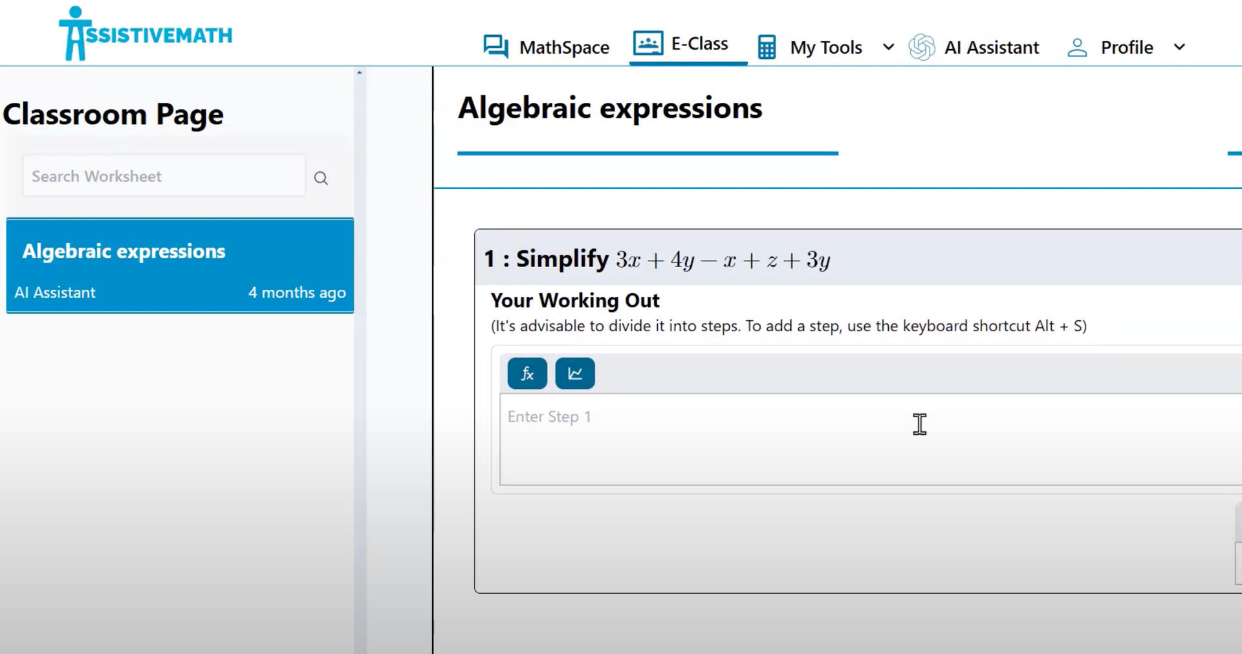This screenshot has width=1242, height=654.
Task: Click the AssistiveMath logo
Action: 146,34
